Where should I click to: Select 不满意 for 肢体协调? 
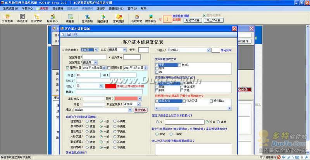(115, 126)
